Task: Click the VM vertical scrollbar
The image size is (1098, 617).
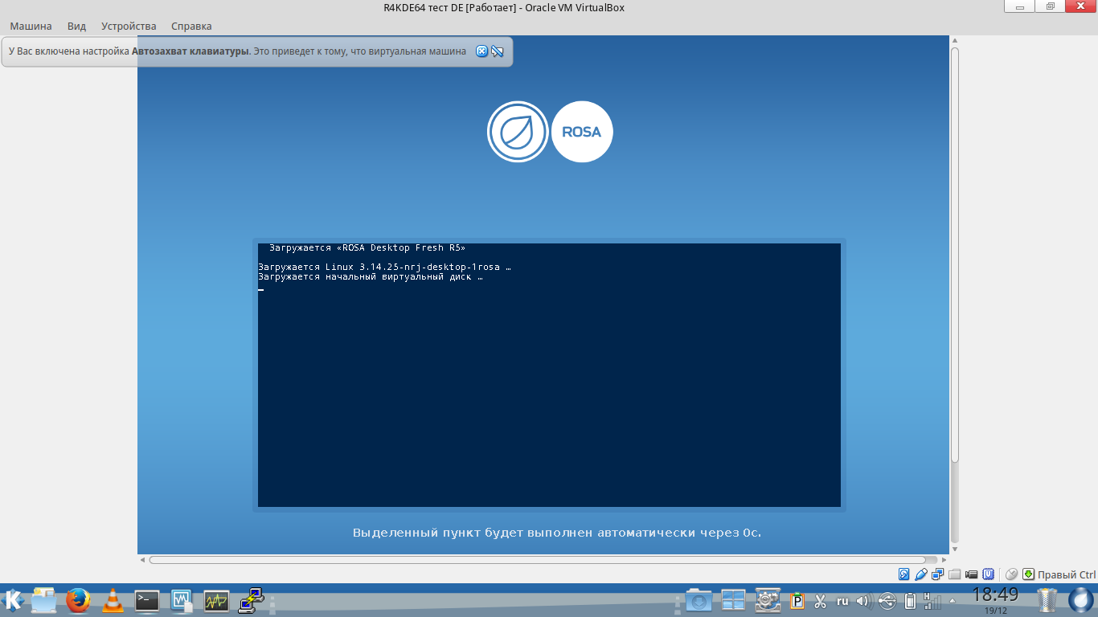Action: click(x=955, y=255)
